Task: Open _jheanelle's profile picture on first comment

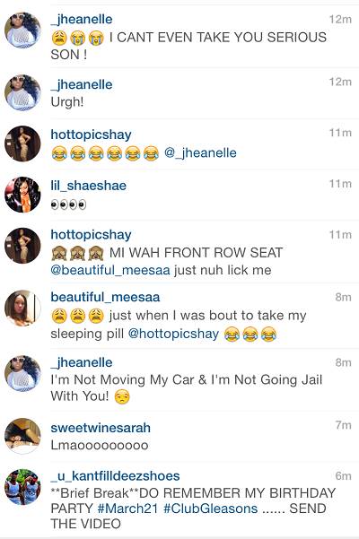Action: [x=22, y=30]
